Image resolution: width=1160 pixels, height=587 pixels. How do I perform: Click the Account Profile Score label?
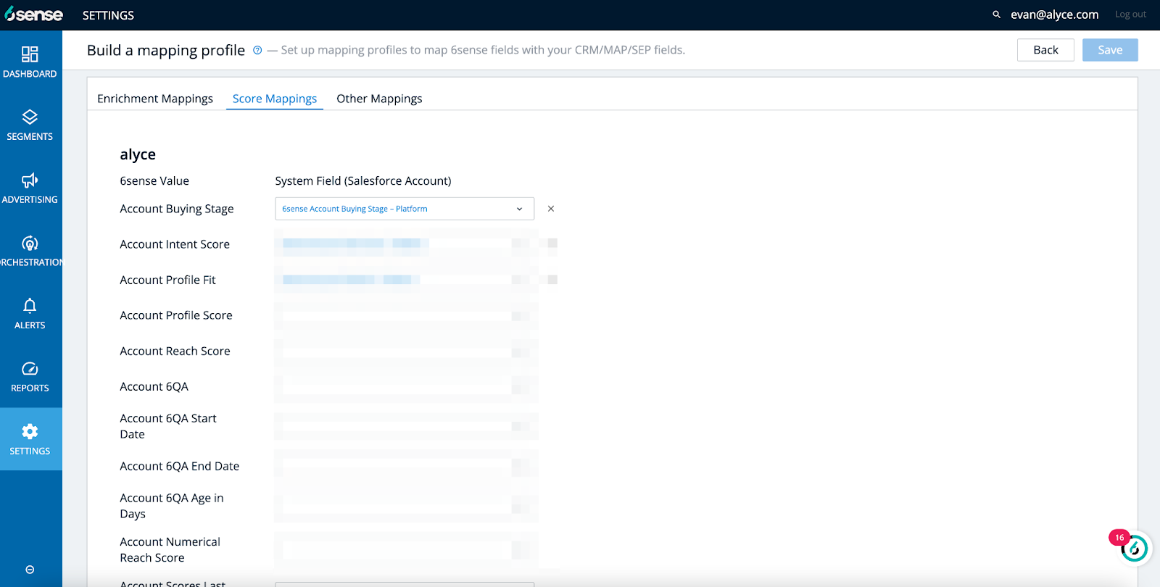[x=176, y=315]
